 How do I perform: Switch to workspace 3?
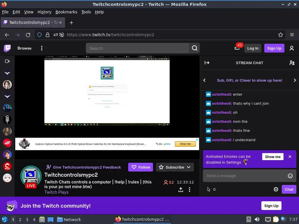click(x=27, y=220)
